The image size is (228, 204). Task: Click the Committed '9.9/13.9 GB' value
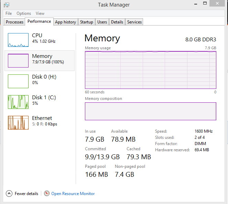pos(102,157)
